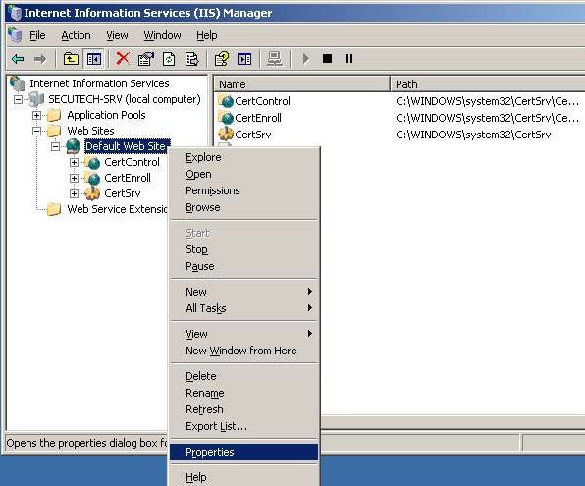Open the Action menu
Screen dimensions: 585x486
tap(76, 35)
